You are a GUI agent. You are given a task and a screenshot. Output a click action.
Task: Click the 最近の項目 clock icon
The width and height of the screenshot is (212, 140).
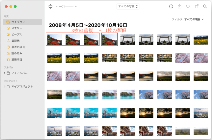tap(8, 47)
